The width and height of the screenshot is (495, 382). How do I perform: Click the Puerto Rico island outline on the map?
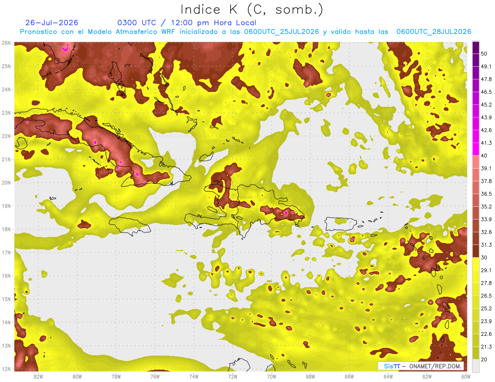340,224
